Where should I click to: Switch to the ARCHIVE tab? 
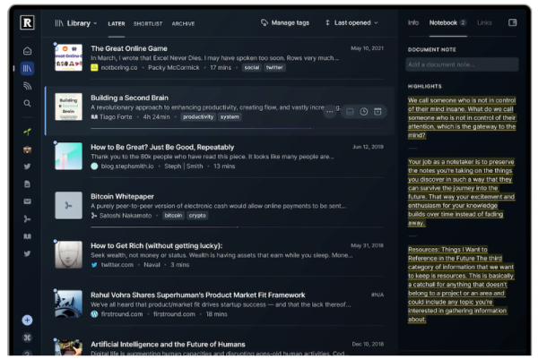[183, 23]
